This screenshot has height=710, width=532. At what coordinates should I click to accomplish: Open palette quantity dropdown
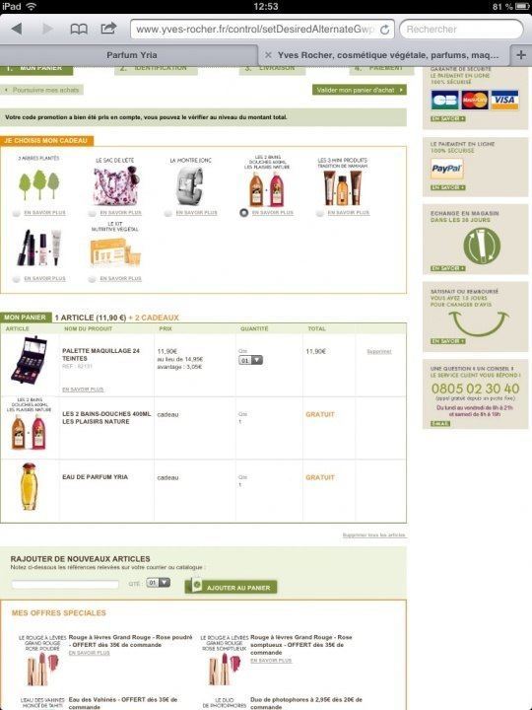250,361
